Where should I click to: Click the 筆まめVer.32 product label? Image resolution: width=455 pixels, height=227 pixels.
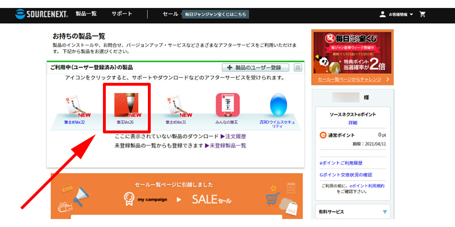tap(75, 123)
